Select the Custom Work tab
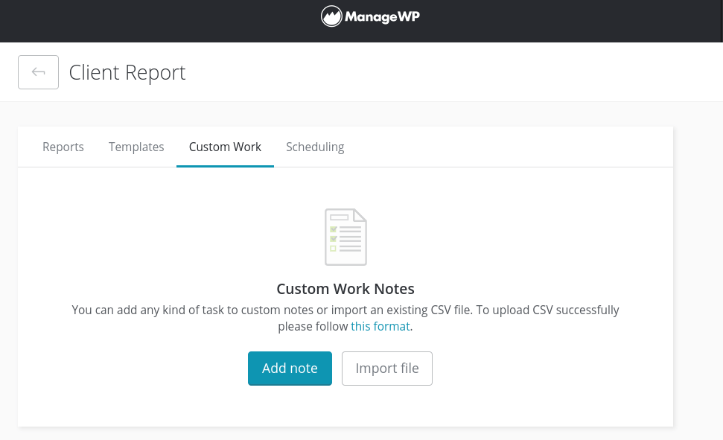723x440 pixels. coord(225,147)
